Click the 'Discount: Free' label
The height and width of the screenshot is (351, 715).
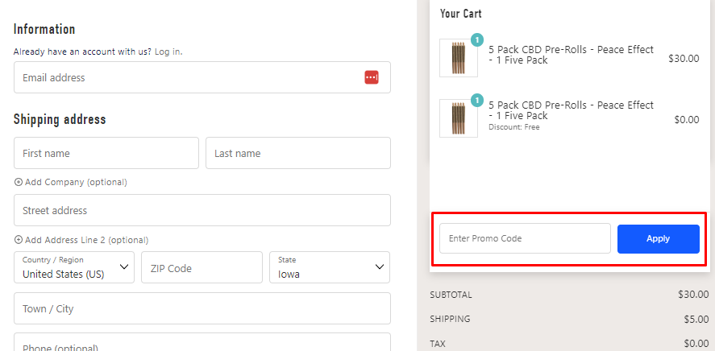514,127
